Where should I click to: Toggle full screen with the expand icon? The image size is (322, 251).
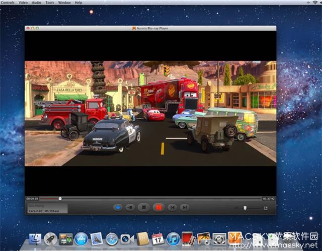[x=266, y=208]
